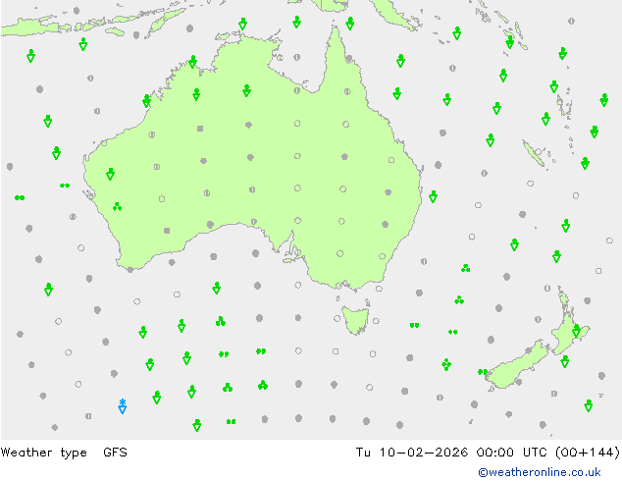This screenshot has width=622, height=481.
Task: Click green double-drop symbol at South Island's west coast
Action: [x=483, y=372]
